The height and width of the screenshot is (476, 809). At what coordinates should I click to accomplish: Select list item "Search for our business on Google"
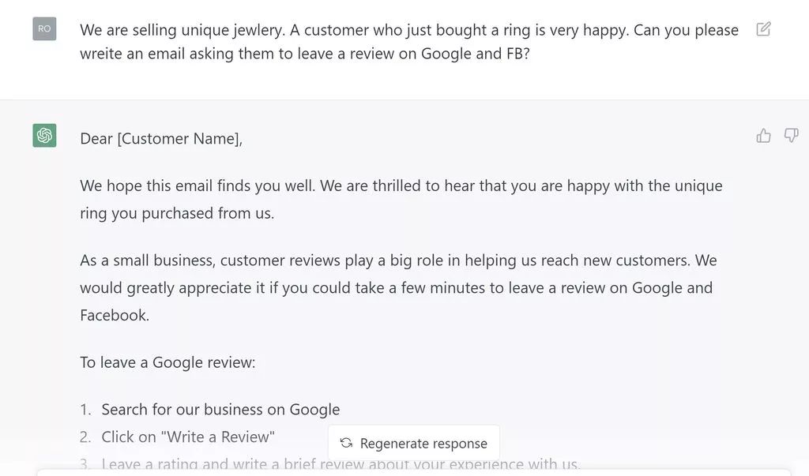click(x=220, y=410)
